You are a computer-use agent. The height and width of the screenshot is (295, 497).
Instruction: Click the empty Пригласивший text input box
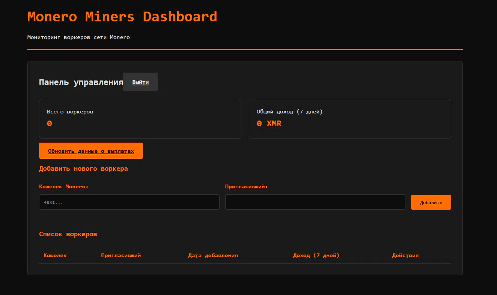[315, 202]
